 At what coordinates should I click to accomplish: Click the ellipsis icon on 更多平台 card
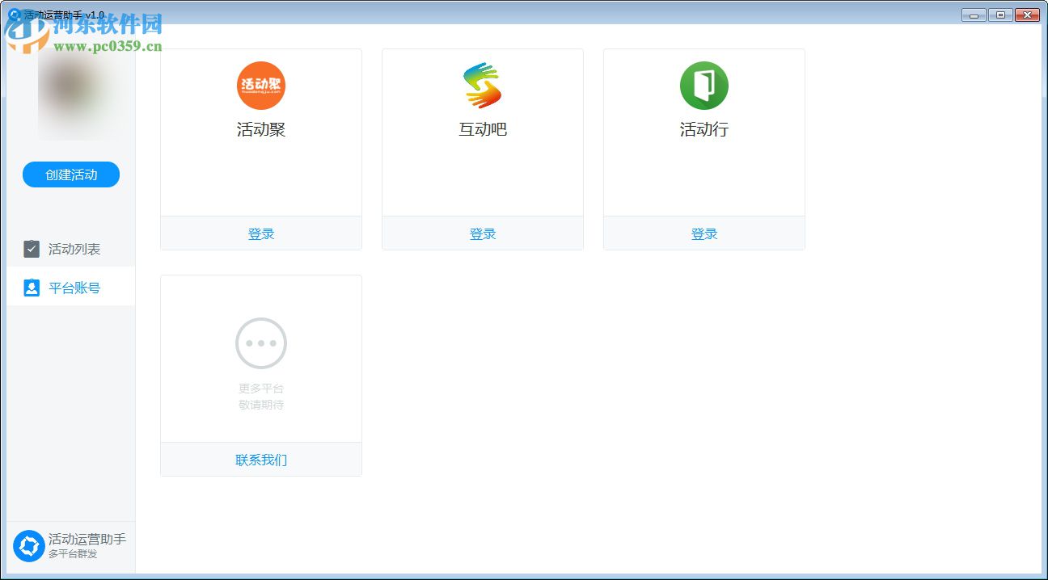click(260, 343)
